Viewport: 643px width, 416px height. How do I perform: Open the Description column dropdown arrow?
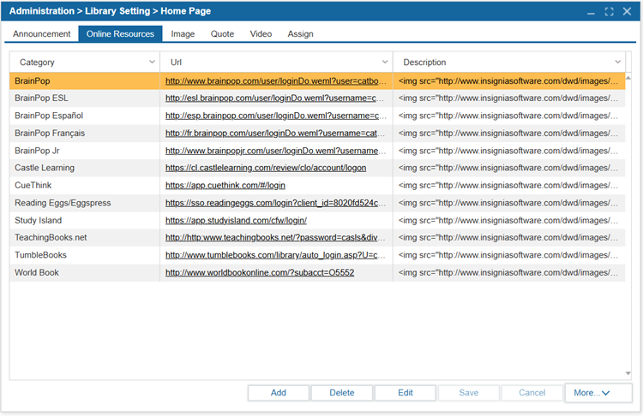click(617, 62)
